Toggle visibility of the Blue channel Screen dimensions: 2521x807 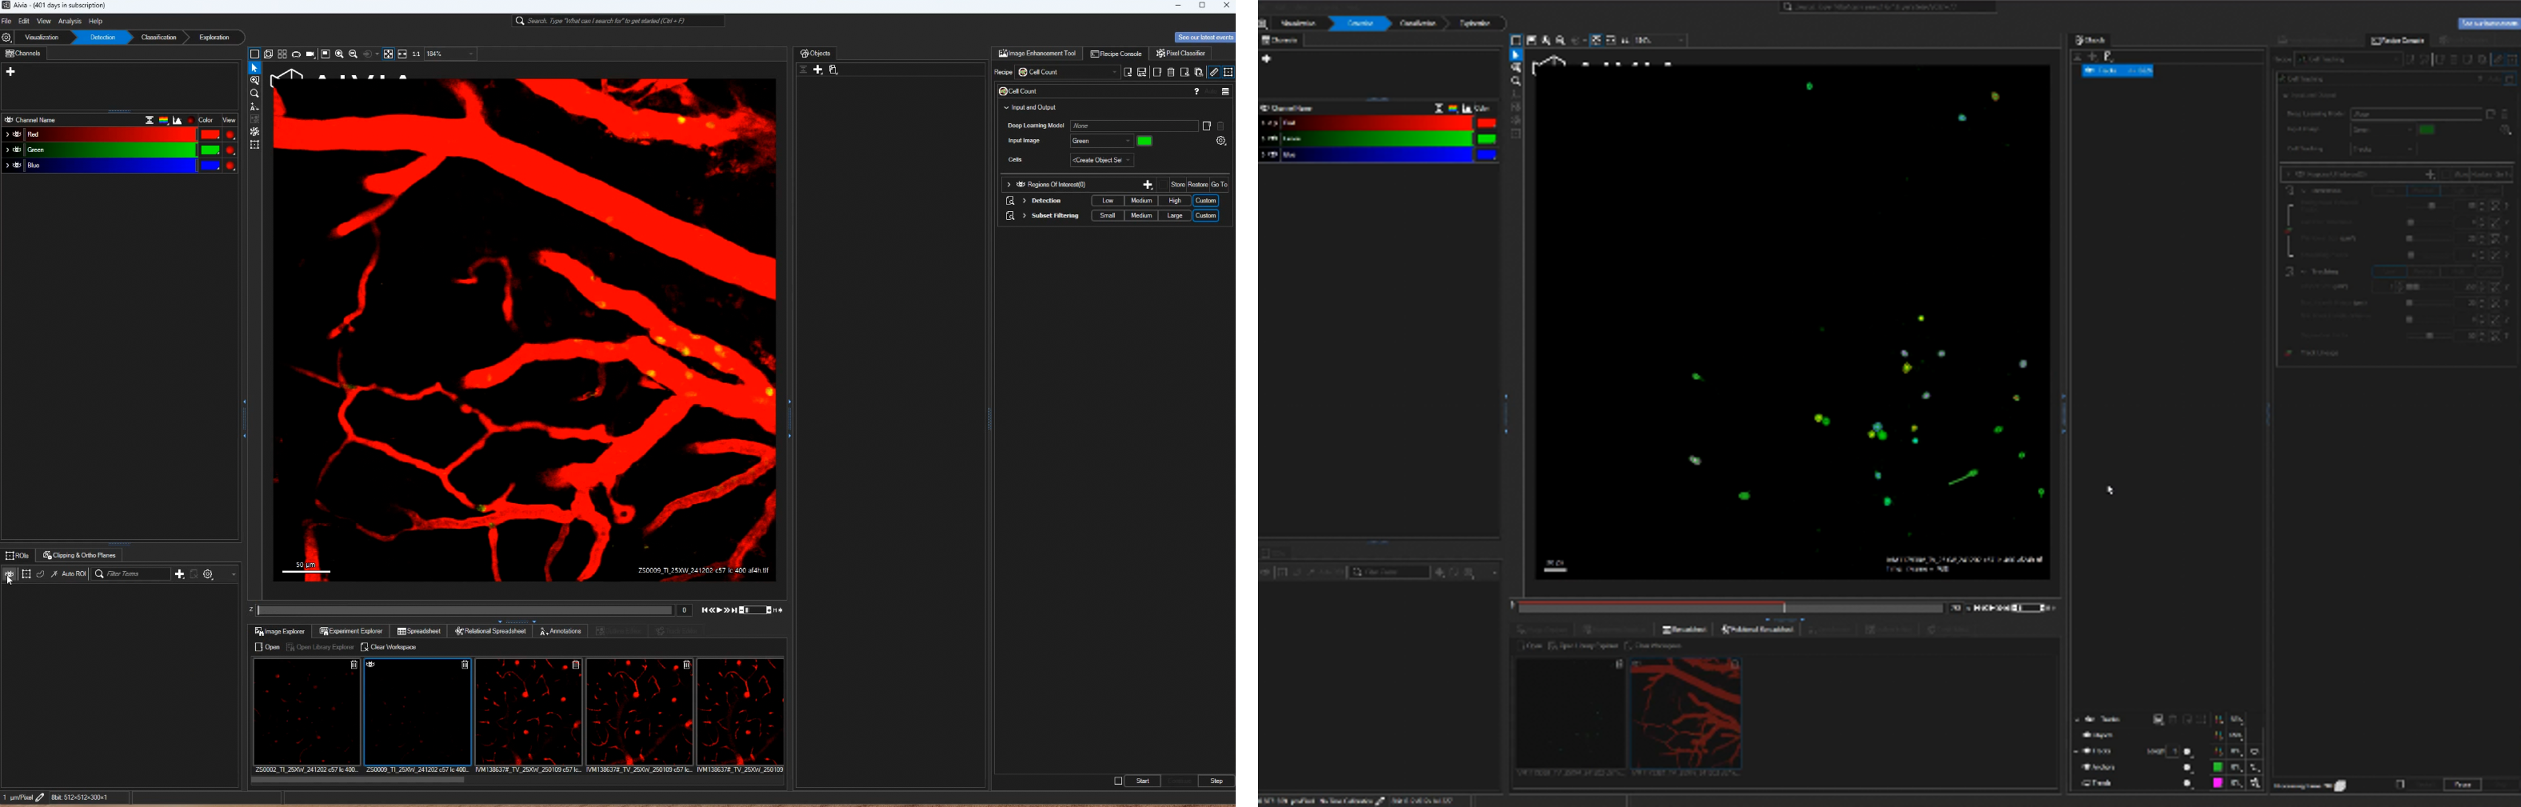pyautogui.click(x=16, y=166)
